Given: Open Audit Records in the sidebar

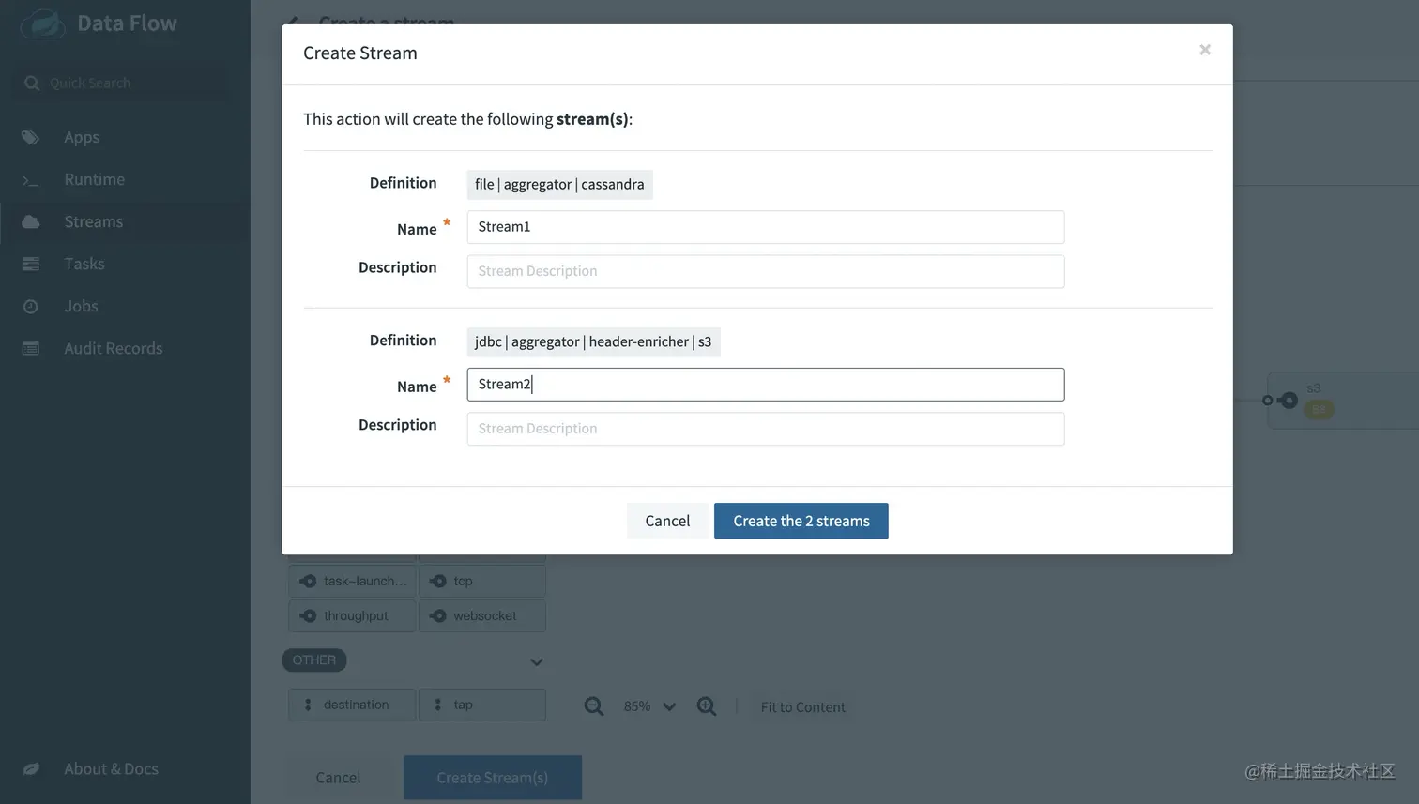Looking at the screenshot, I should click(114, 348).
